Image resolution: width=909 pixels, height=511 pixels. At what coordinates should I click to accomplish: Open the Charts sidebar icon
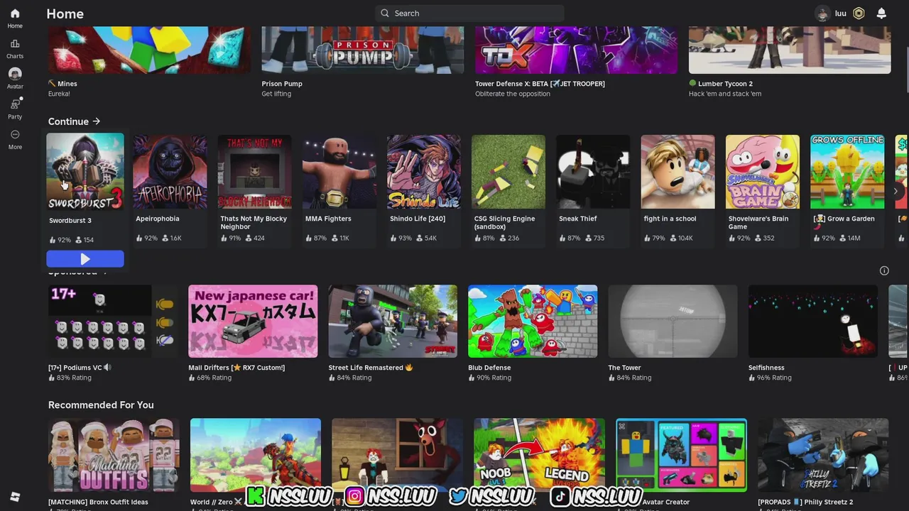pos(15,49)
